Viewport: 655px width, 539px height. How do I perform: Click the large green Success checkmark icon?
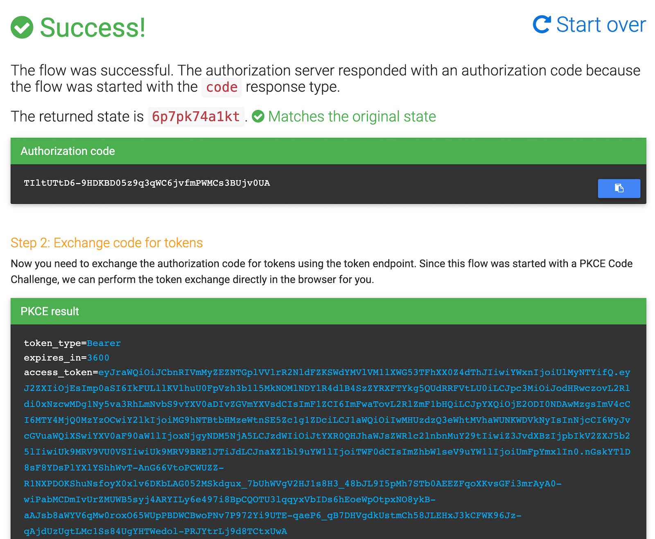pyautogui.click(x=22, y=27)
